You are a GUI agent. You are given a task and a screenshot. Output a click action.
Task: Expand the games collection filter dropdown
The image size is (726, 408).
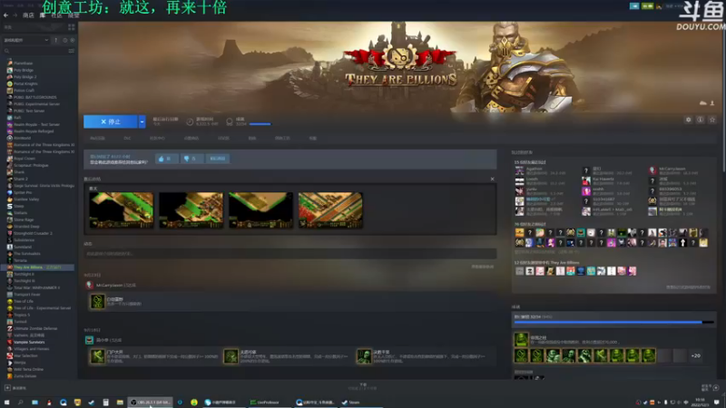[x=26, y=40]
